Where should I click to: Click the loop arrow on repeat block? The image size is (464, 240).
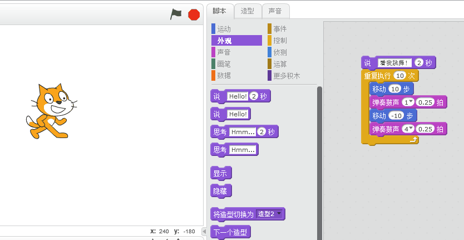(413, 140)
